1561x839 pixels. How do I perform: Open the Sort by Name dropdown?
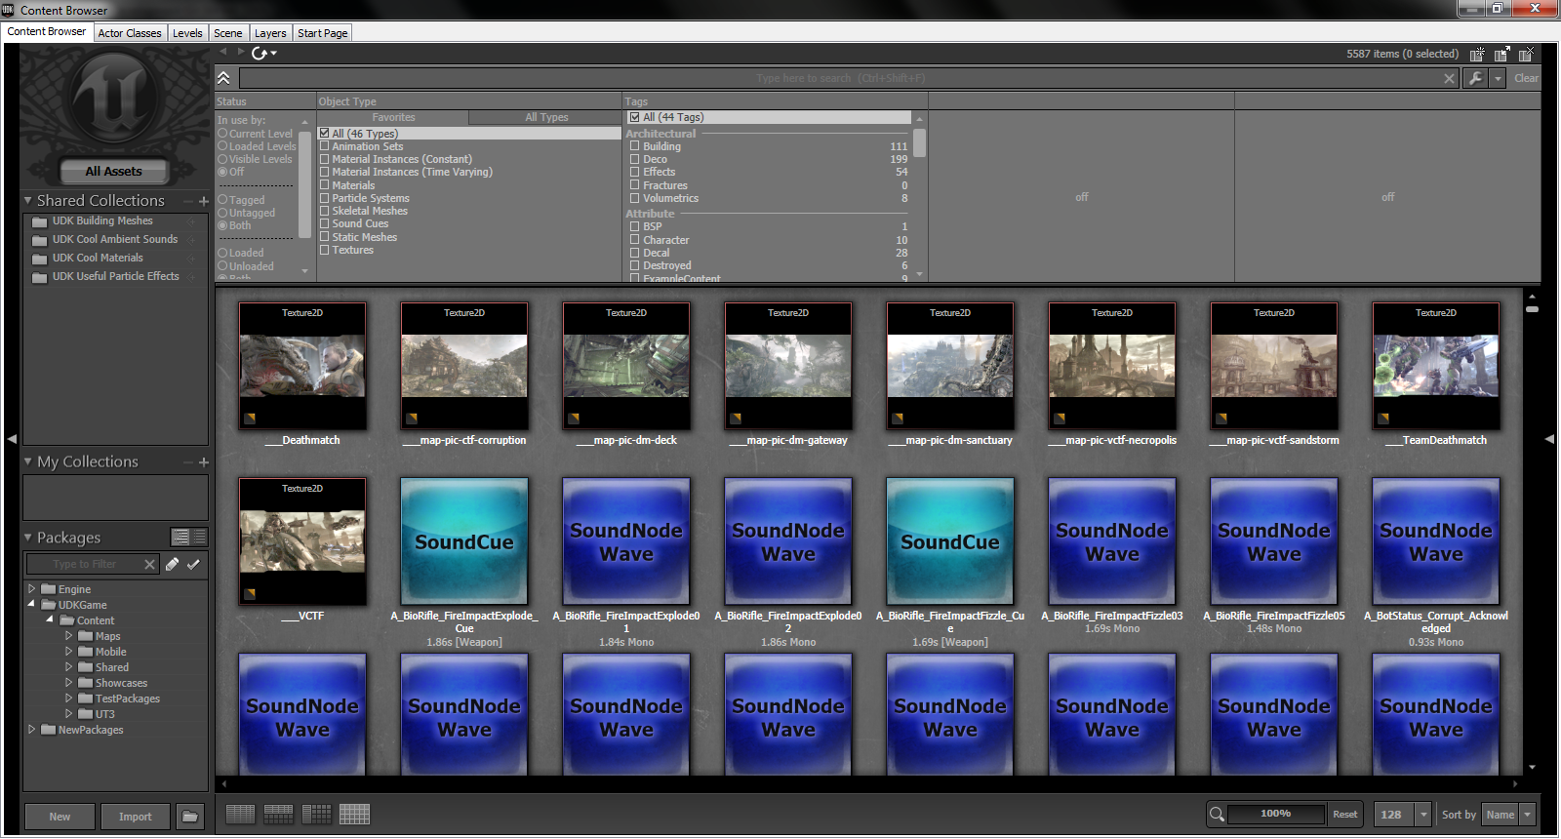point(1508,815)
